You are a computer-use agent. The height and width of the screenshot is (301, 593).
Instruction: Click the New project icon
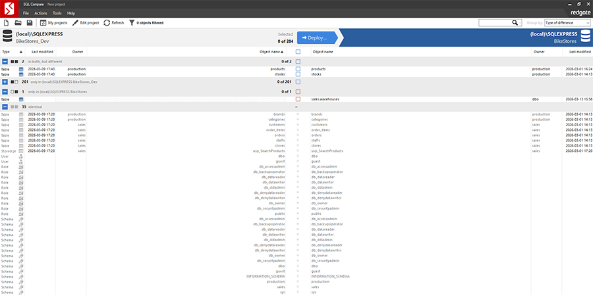(6, 22)
